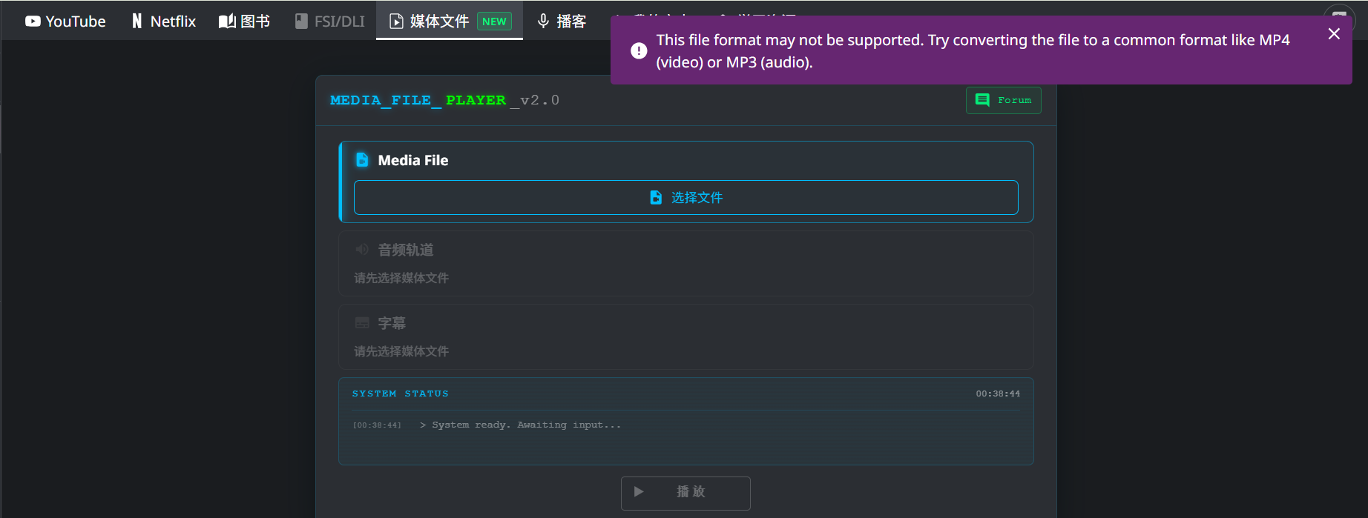Click the YouTube play logo icon

pos(33,21)
